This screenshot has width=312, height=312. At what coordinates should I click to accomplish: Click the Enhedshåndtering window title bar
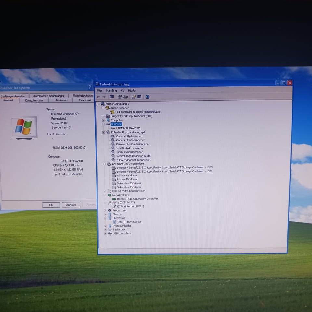[x=185, y=84]
